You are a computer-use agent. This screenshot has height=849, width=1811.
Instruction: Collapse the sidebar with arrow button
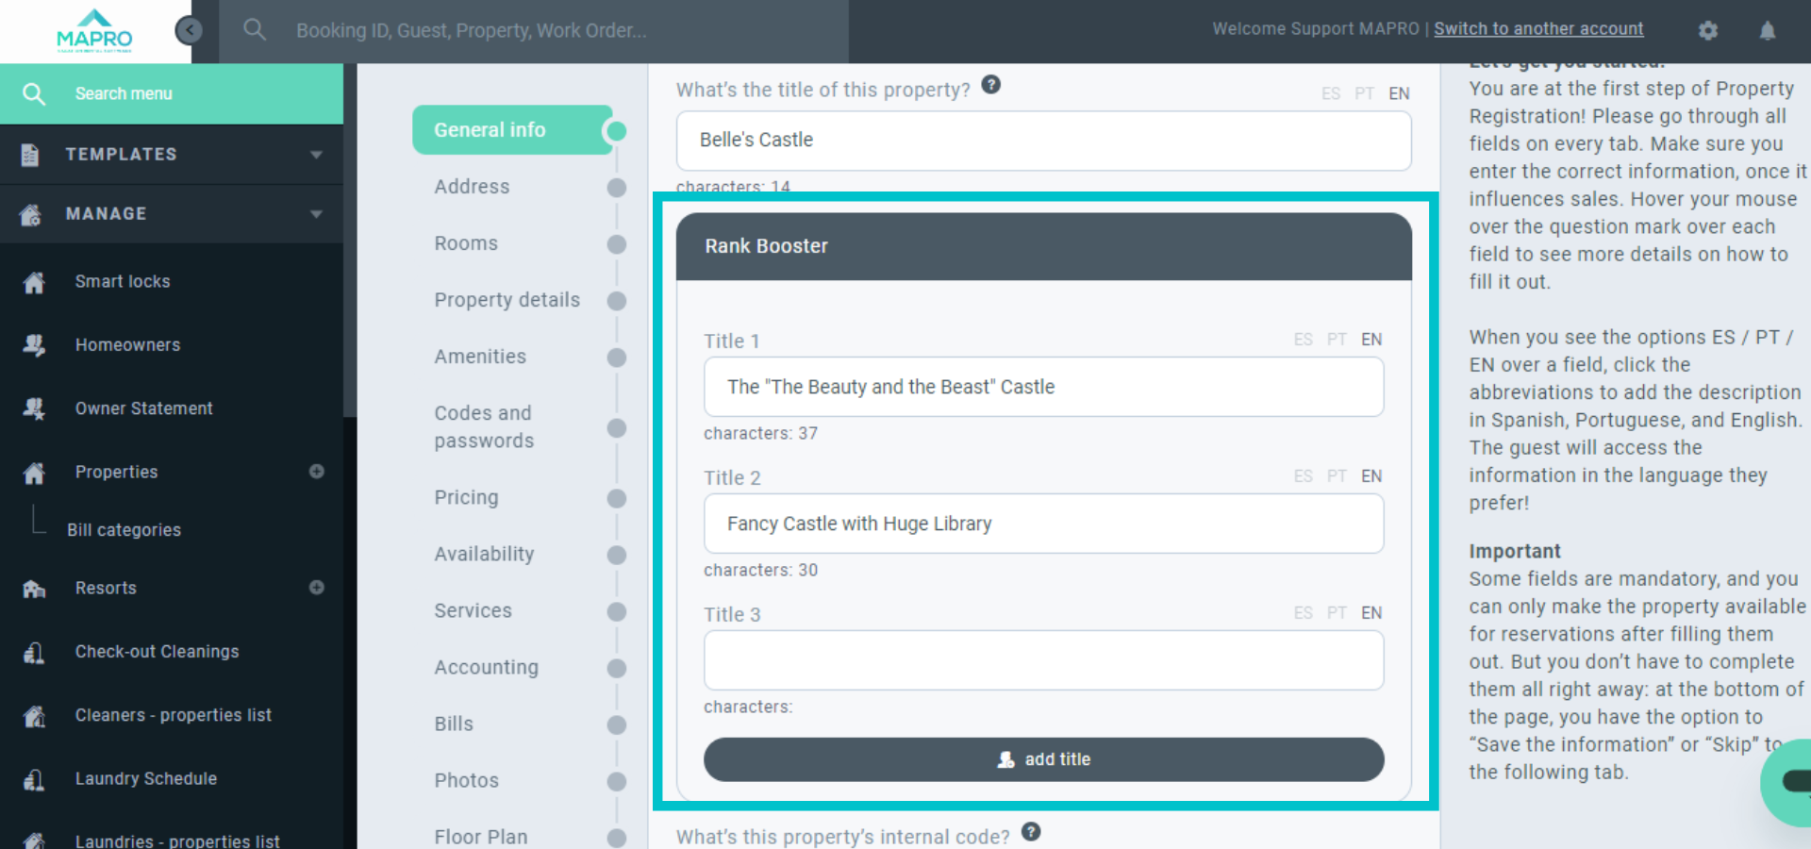click(x=189, y=30)
